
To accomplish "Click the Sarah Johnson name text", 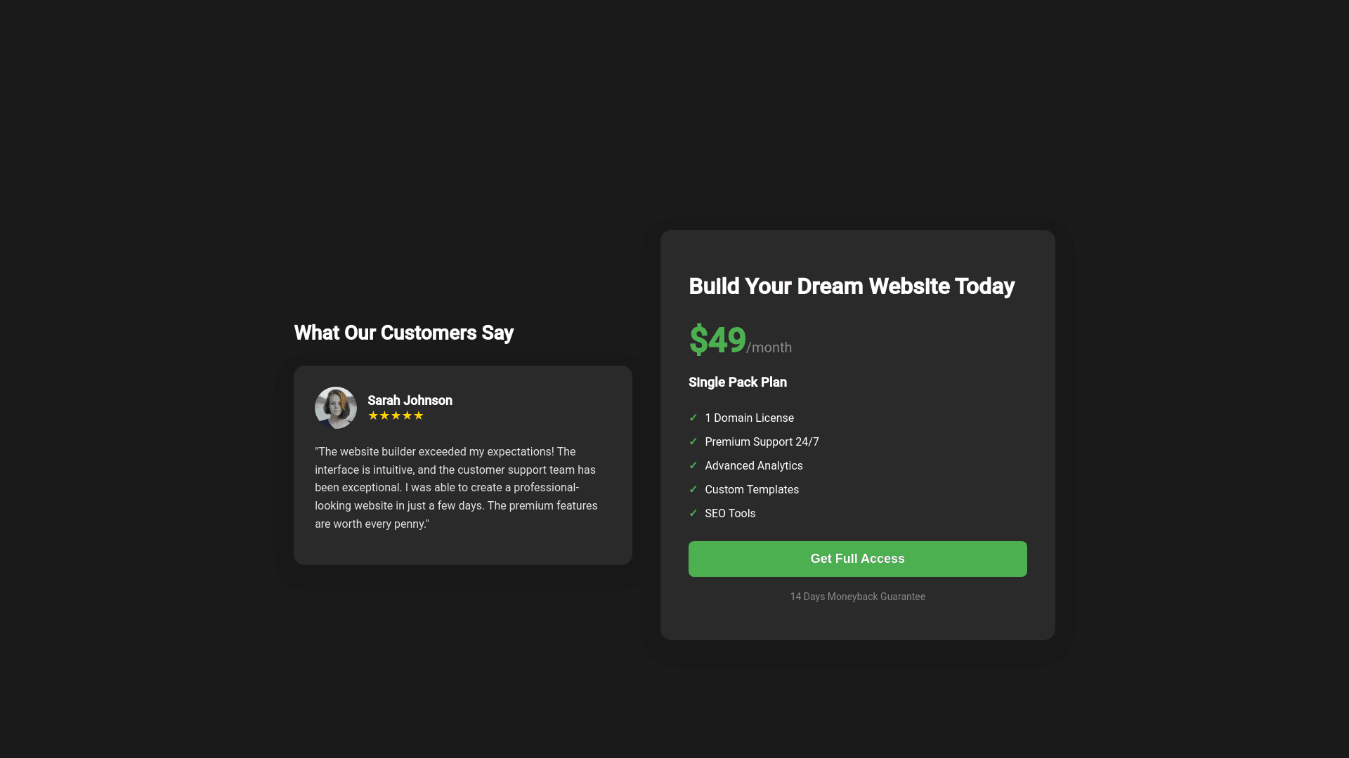I will pos(410,400).
